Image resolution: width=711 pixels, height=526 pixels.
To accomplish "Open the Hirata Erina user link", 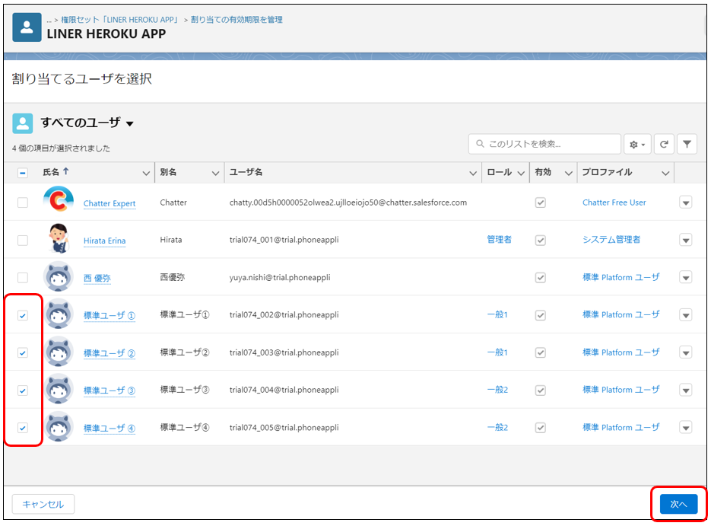I will click(104, 241).
